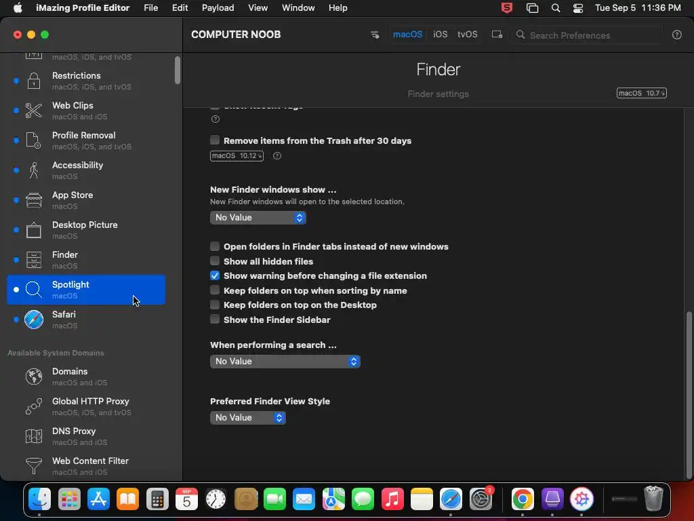Open the Help menu
This screenshot has width=694, height=521.
(x=338, y=8)
